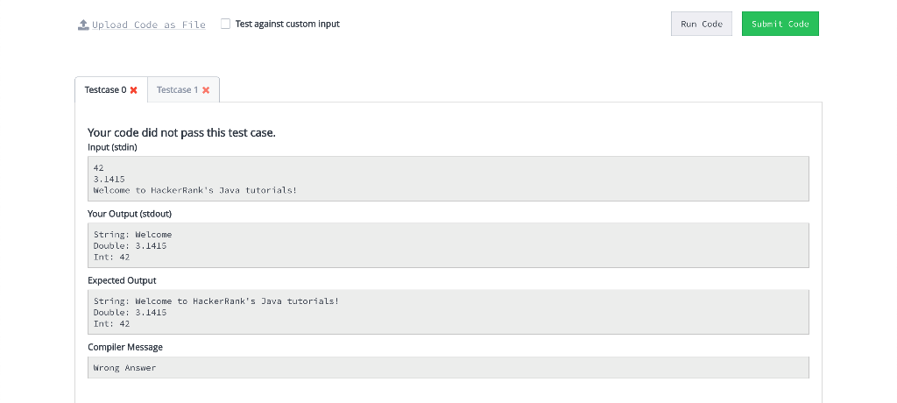This screenshot has height=403, width=897.
Task: Click the upload arrow icon
Action: tap(83, 25)
